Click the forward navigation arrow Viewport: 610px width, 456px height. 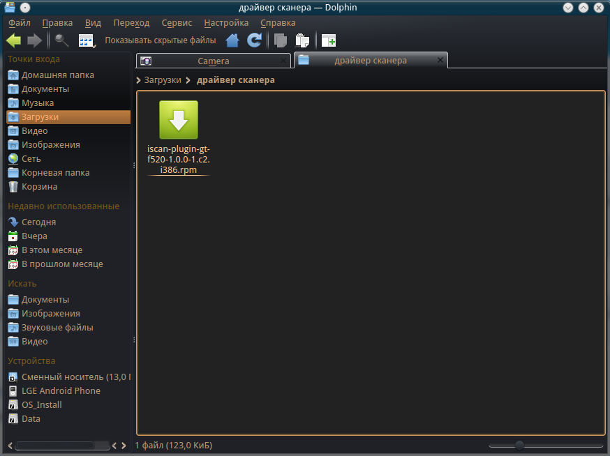(34, 40)
